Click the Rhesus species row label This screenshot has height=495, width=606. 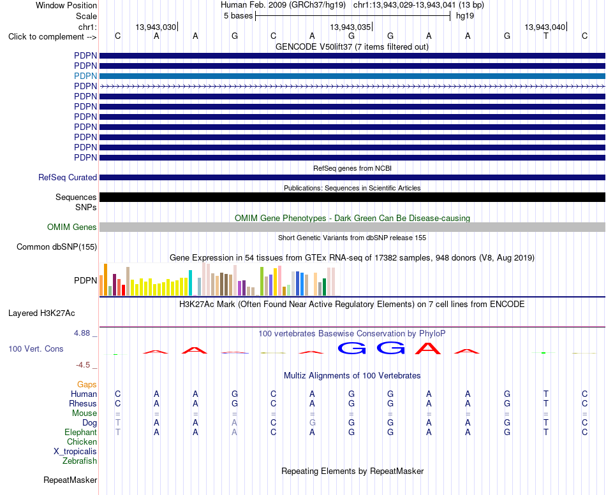pyautogui.click(x=83, y=404)
